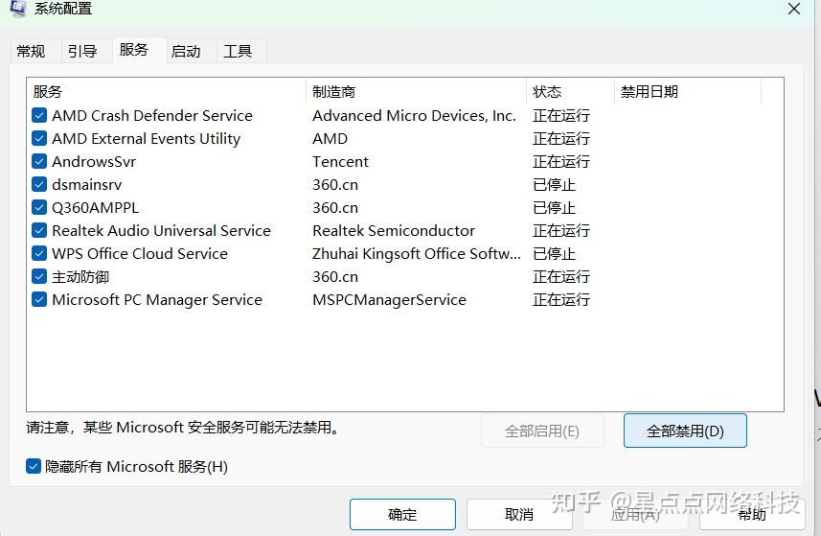The image size is (821, 536).
Task: Uncheck Microsoft PC Manager Service checkbox
Action: pos(39,300)
